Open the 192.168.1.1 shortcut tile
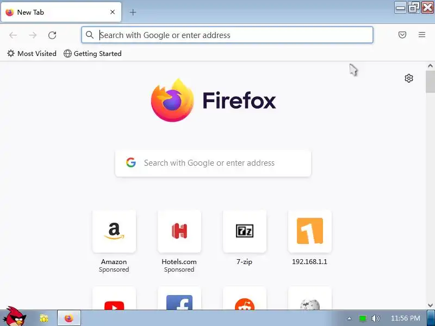 [310, 231]
